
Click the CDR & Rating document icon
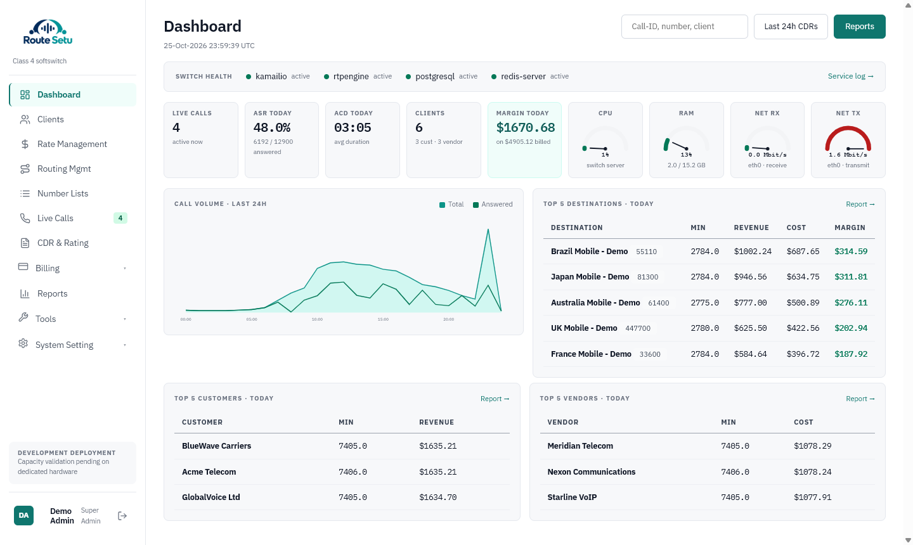click(25, 243)
